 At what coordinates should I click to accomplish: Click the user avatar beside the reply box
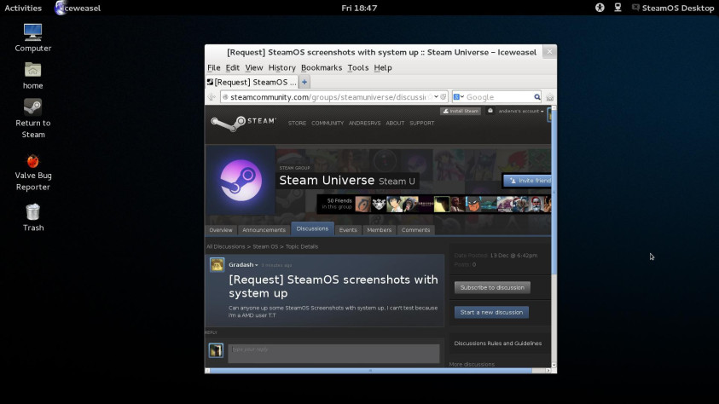coord(216,350)
